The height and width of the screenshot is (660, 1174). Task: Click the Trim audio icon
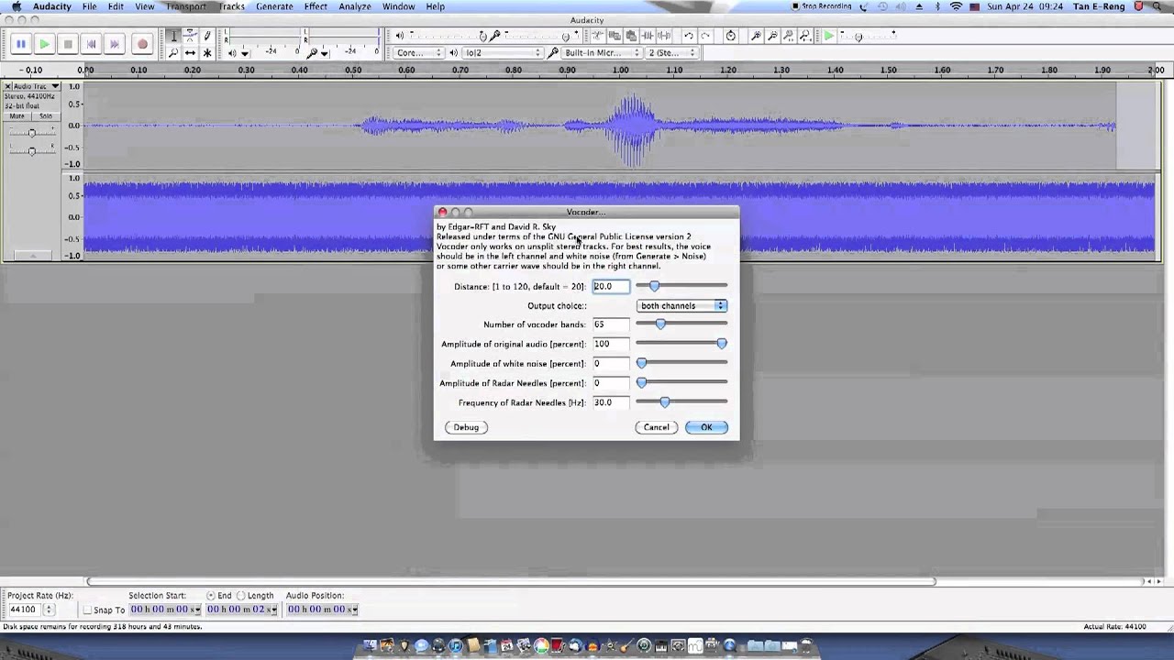tap(647, 36)
